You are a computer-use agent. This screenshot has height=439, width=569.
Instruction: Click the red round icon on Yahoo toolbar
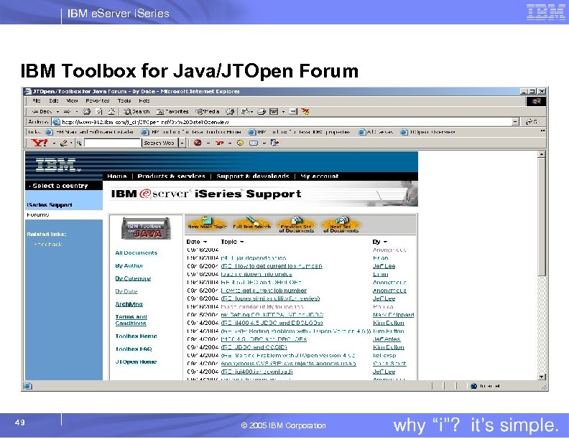click(x=198, y=143)
